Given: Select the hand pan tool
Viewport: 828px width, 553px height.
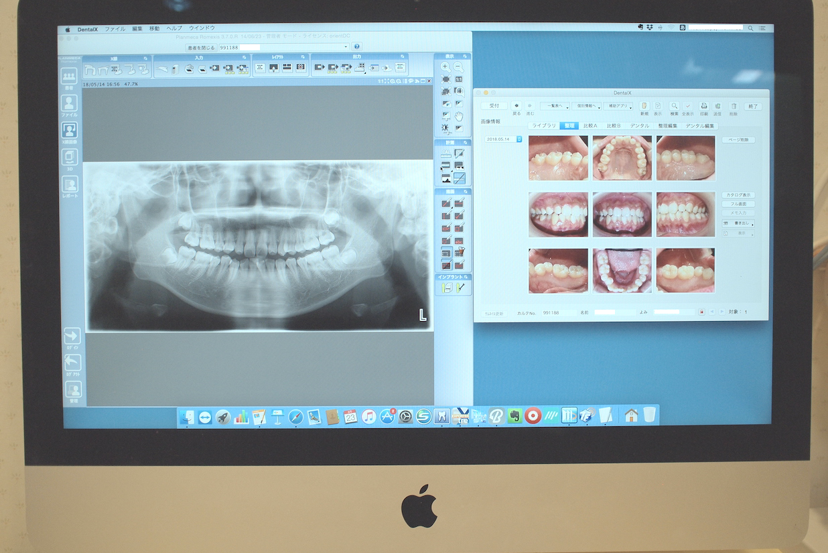Looking at the screenshot, I should click(x=459, y=116).
